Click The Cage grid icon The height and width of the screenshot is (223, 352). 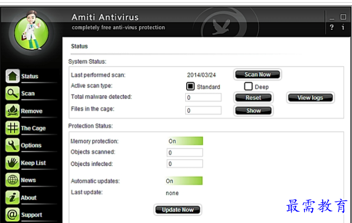click(x=12, y=128)
